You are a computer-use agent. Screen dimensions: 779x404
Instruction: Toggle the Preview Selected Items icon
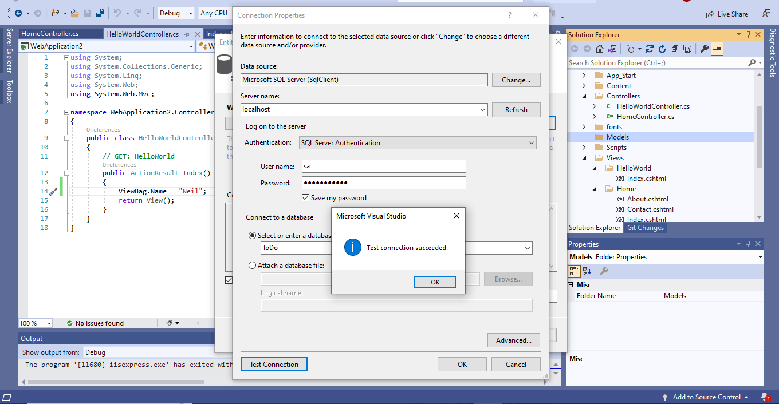[717, 49]
